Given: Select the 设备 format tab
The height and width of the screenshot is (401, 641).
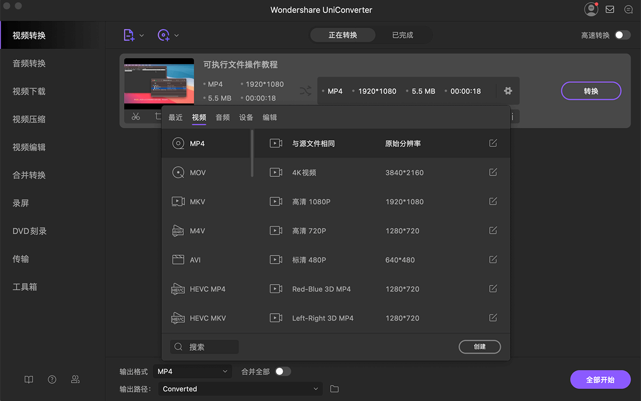Looking at the screenshot, I should pos(246,118).
